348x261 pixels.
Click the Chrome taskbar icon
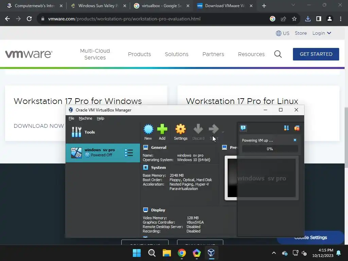click(182, 253)
